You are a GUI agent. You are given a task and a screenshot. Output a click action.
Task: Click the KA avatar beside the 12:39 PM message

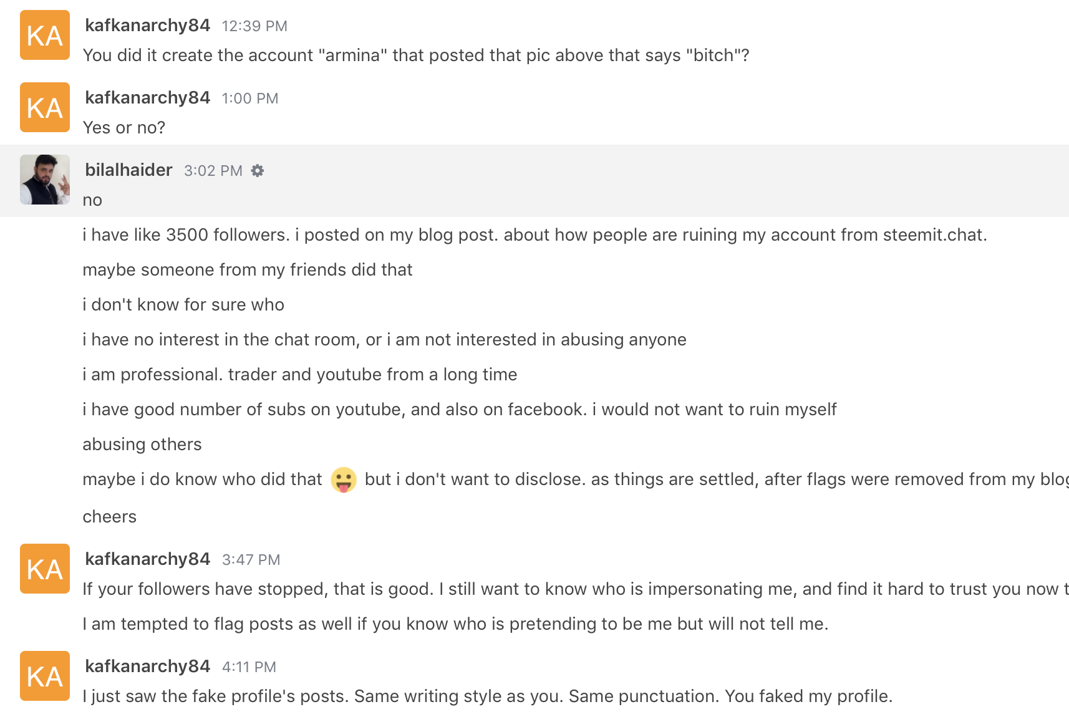tap(45, 35)
